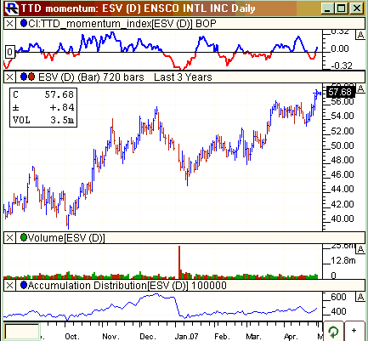Click blue dot beside Accumulation Distribution label
This screenshot has width=368, height=341.
point(24,285)
